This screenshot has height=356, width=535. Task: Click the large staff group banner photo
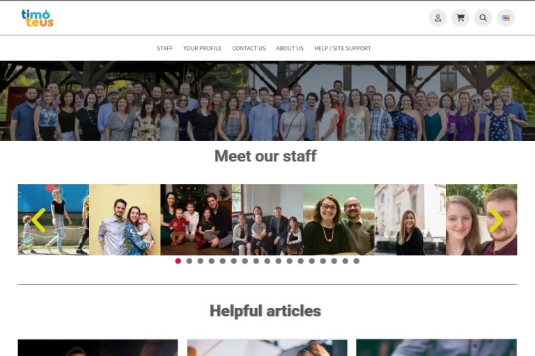[267, 102]
